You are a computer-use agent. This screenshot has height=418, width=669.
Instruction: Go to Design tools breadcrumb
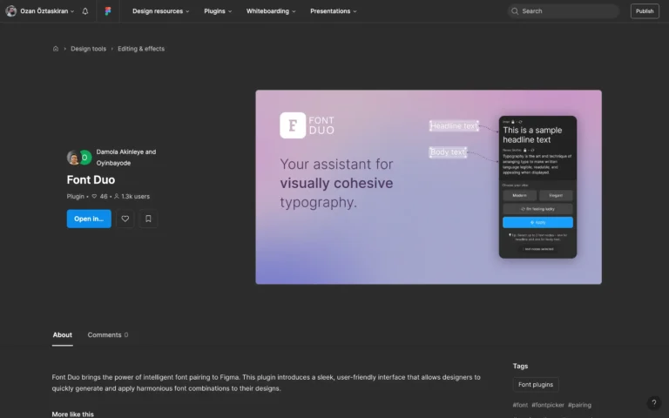tap(88, 49)
